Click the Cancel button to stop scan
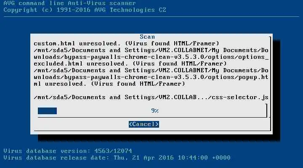 (x=144, y=124)
